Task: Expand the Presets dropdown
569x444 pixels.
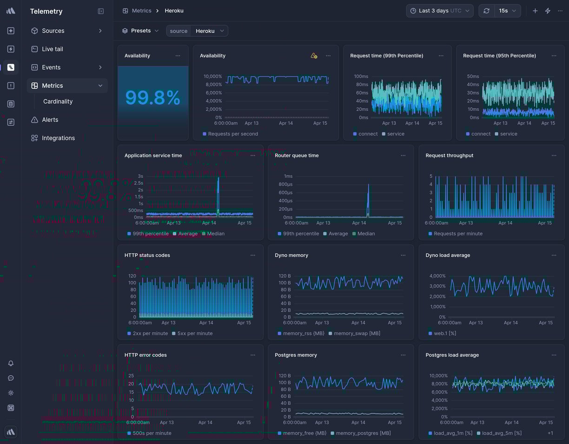Action: (x=140, y=31)
